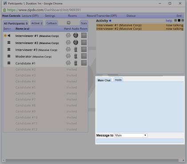Click scrollbar right arrow

point(183,160)
